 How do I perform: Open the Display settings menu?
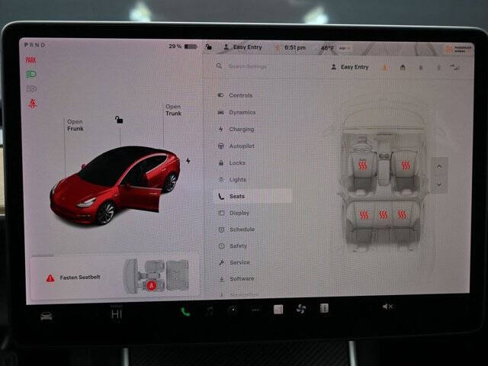(x=234, y=213)
